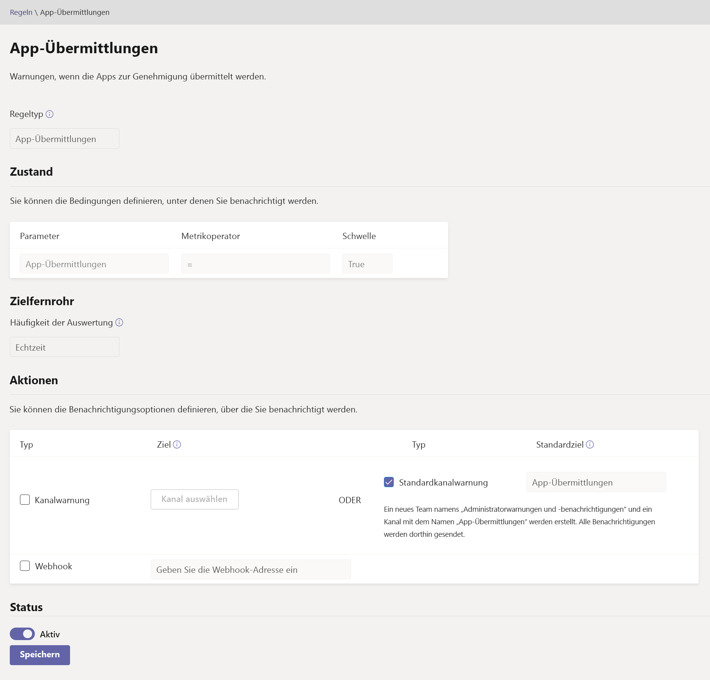Click the Regeltyp label text

click(x=26, y=114)
